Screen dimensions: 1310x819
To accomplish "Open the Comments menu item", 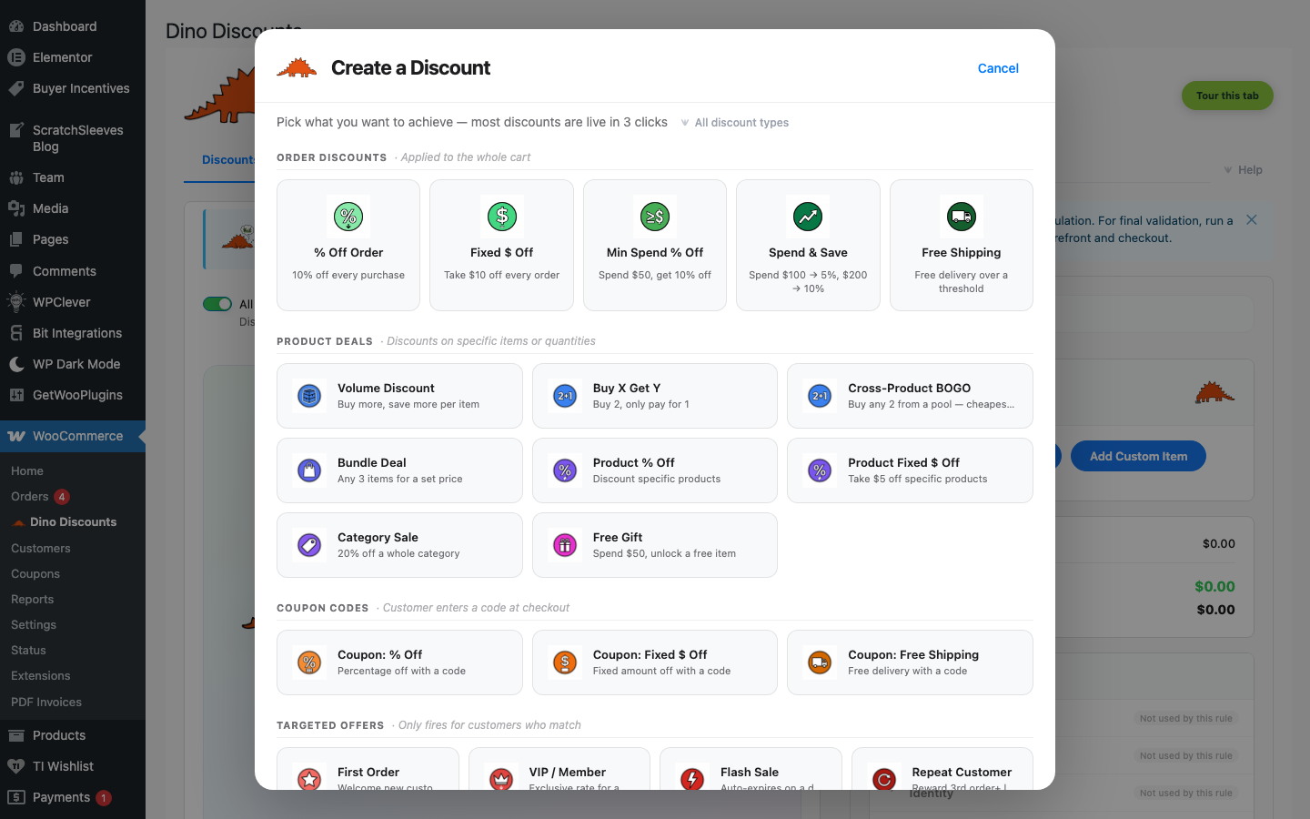I will 73,271.
